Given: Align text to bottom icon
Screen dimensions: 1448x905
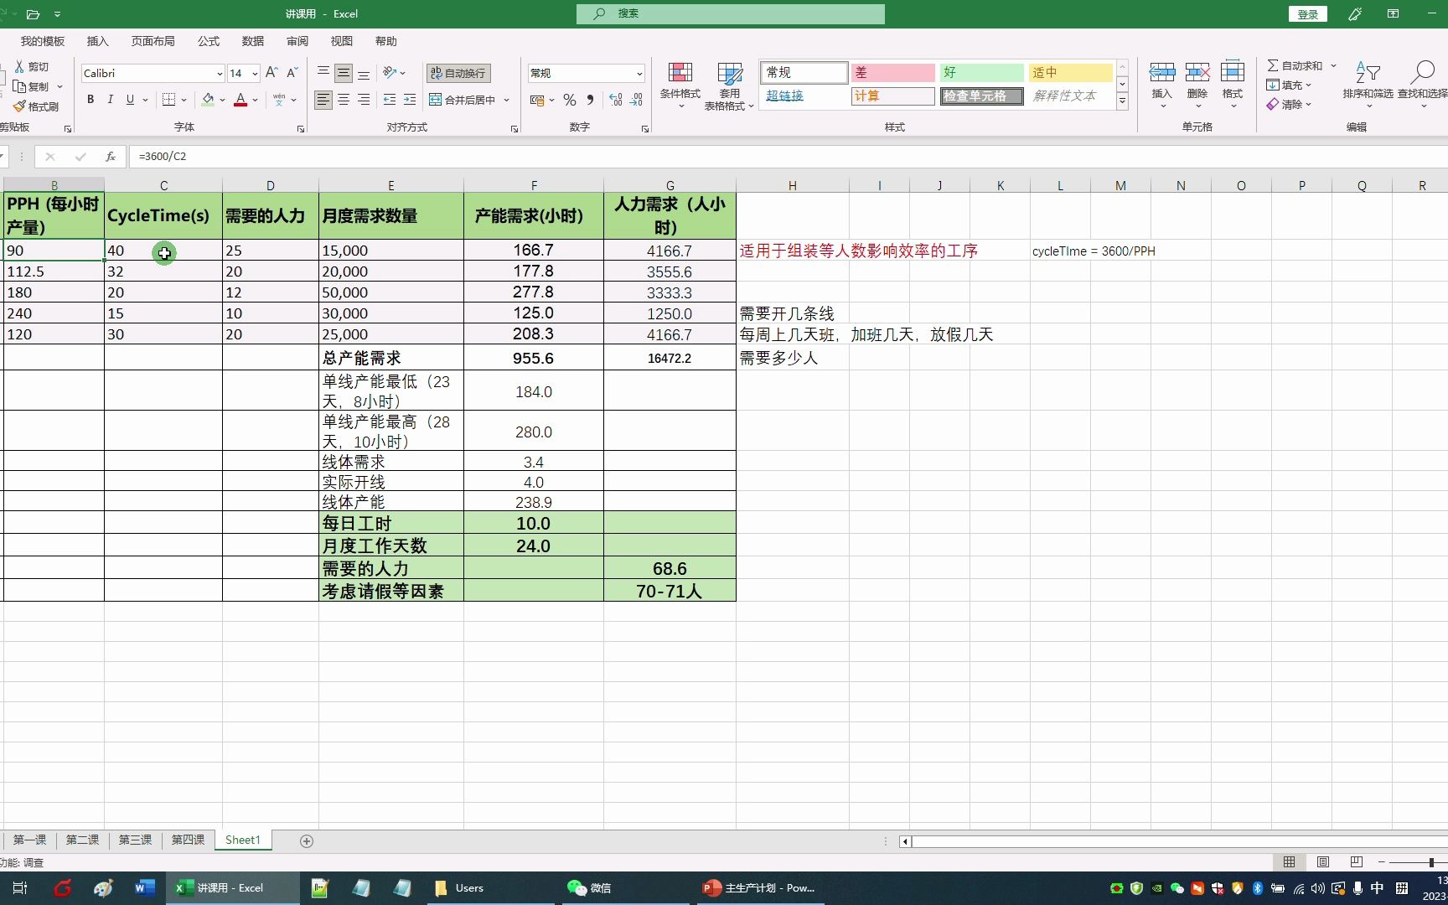Looking at the screenshot, I should 364,73.
